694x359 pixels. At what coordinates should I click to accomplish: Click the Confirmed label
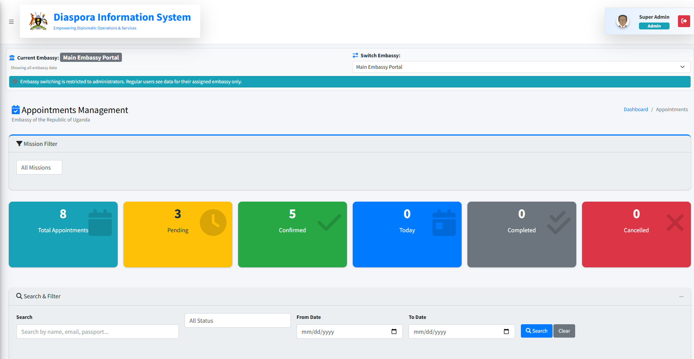292,230
